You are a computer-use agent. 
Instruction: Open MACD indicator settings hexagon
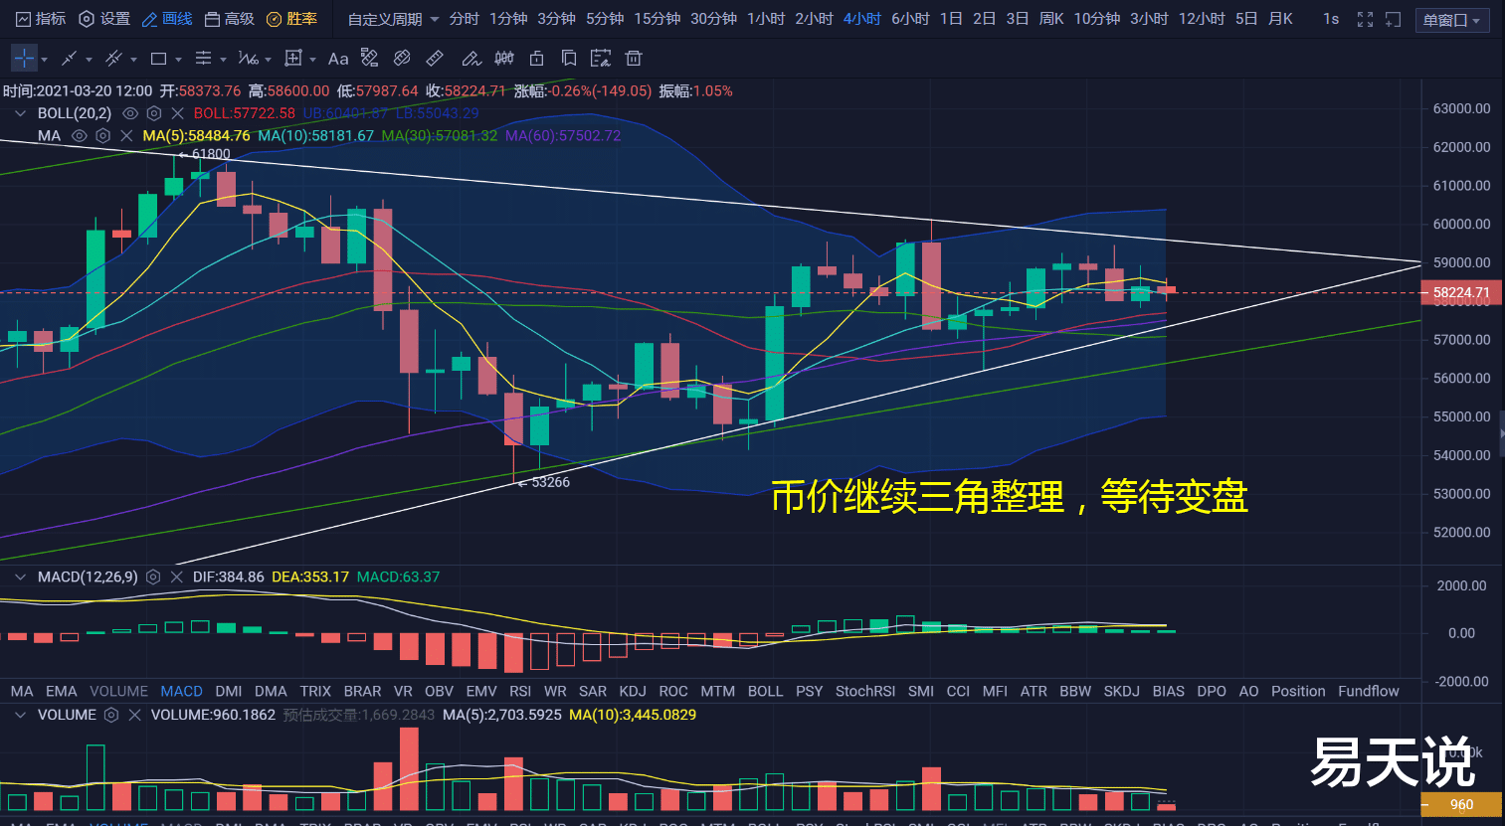pyautogui.click(x=153, y=577)
